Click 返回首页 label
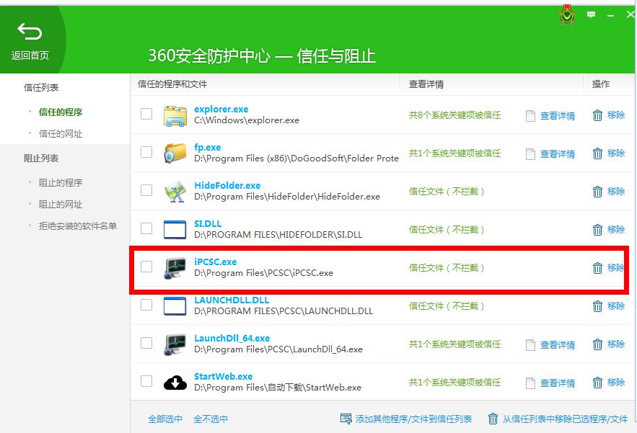Viewport: 637px width, 433px height. point(30,55)
